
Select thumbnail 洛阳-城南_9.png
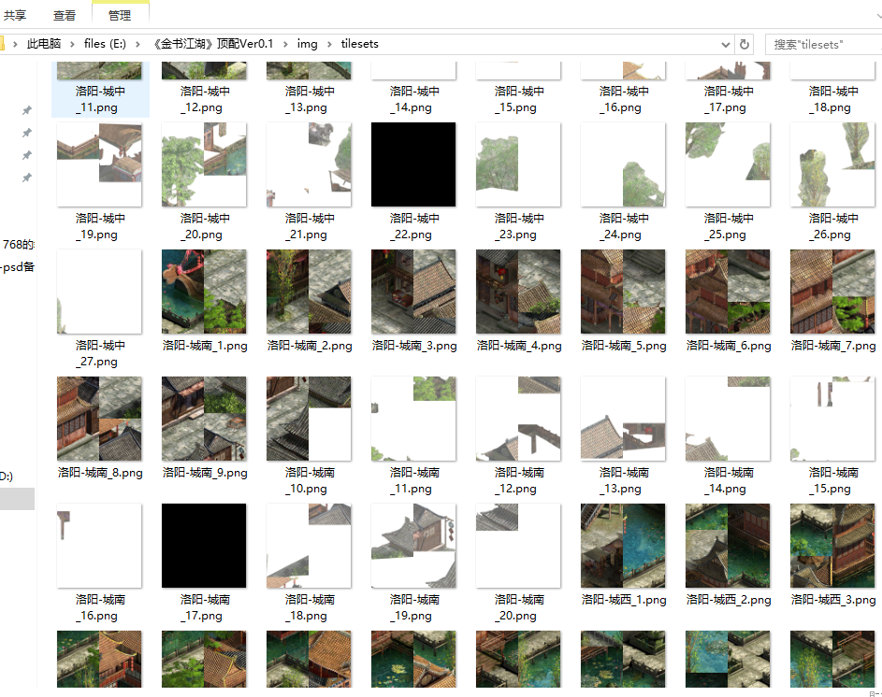(204, 419)
